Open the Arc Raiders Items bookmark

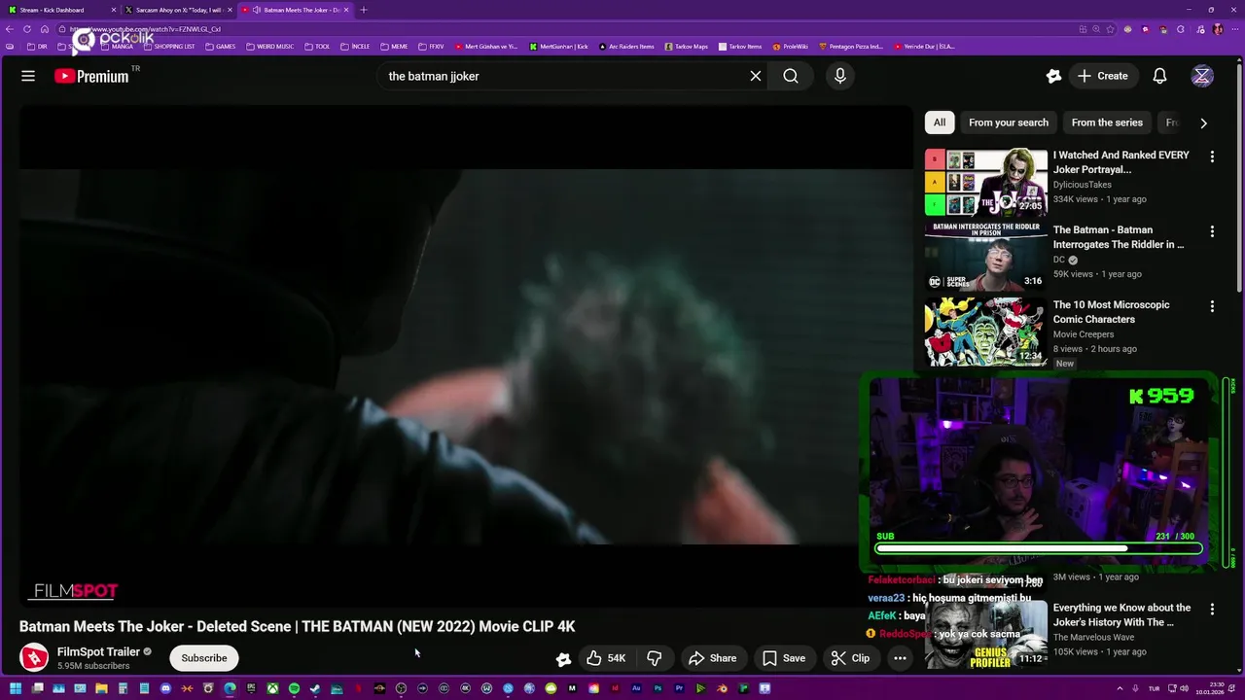click(626, 47)
